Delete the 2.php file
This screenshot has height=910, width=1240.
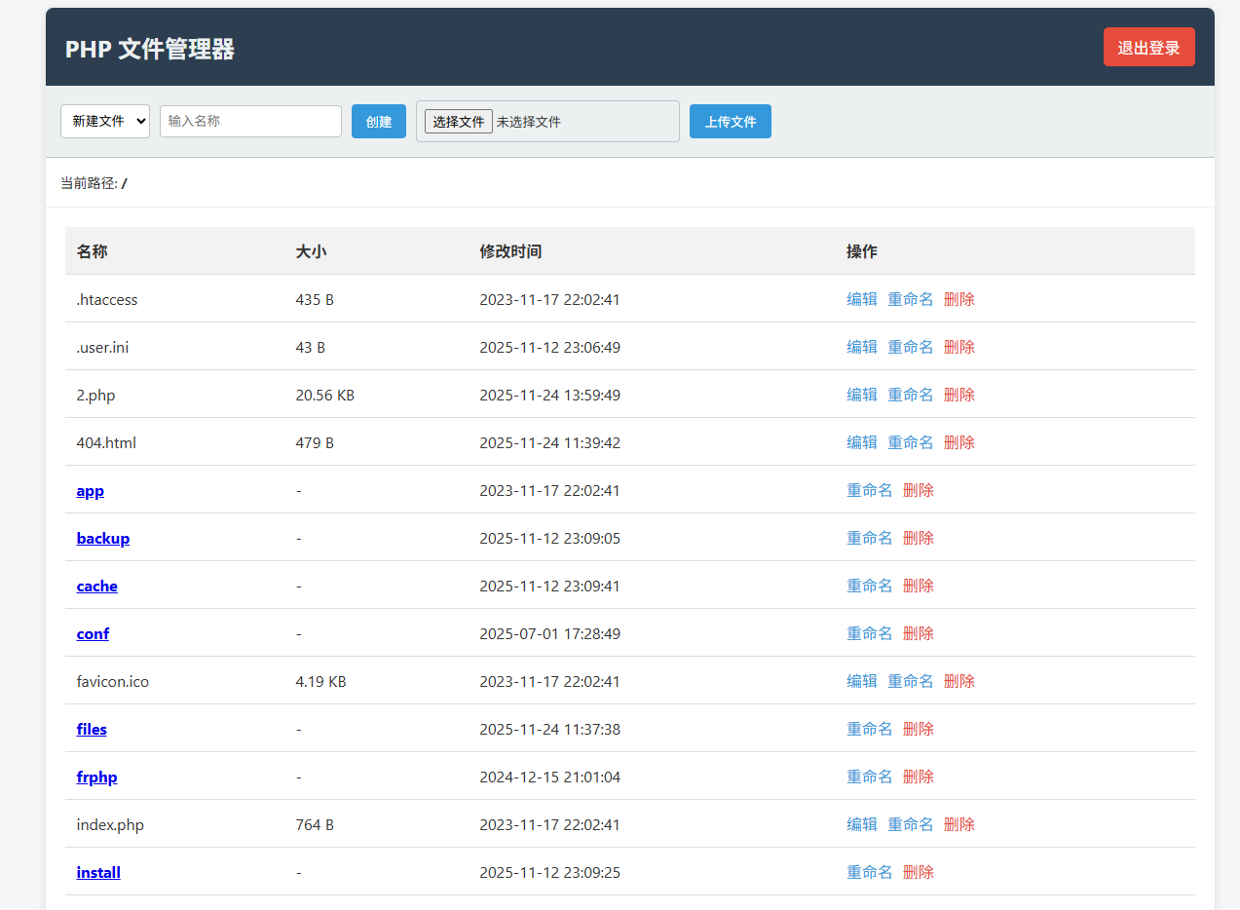(x=958, y=395)
